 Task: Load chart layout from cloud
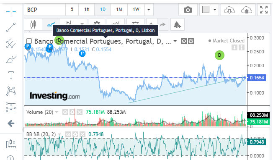[x=229, y=10]
